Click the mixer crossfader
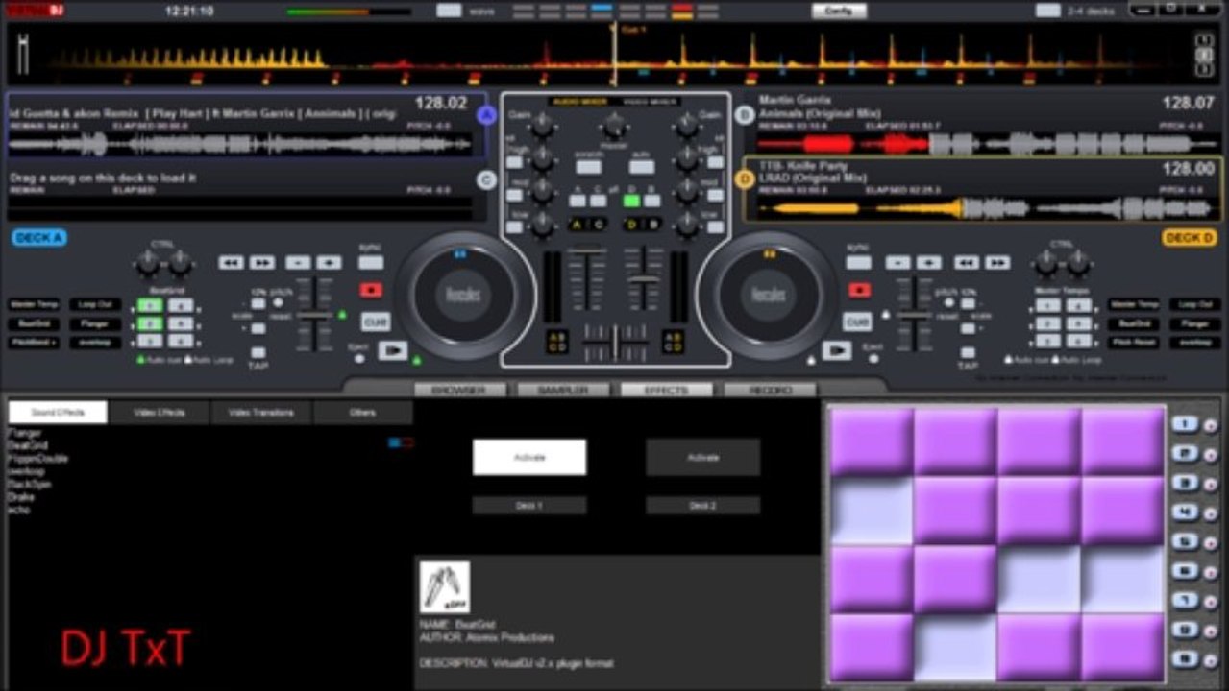The height and width of the screenshot is (691, 1229). pyautogui.click(x=616, y=343)
